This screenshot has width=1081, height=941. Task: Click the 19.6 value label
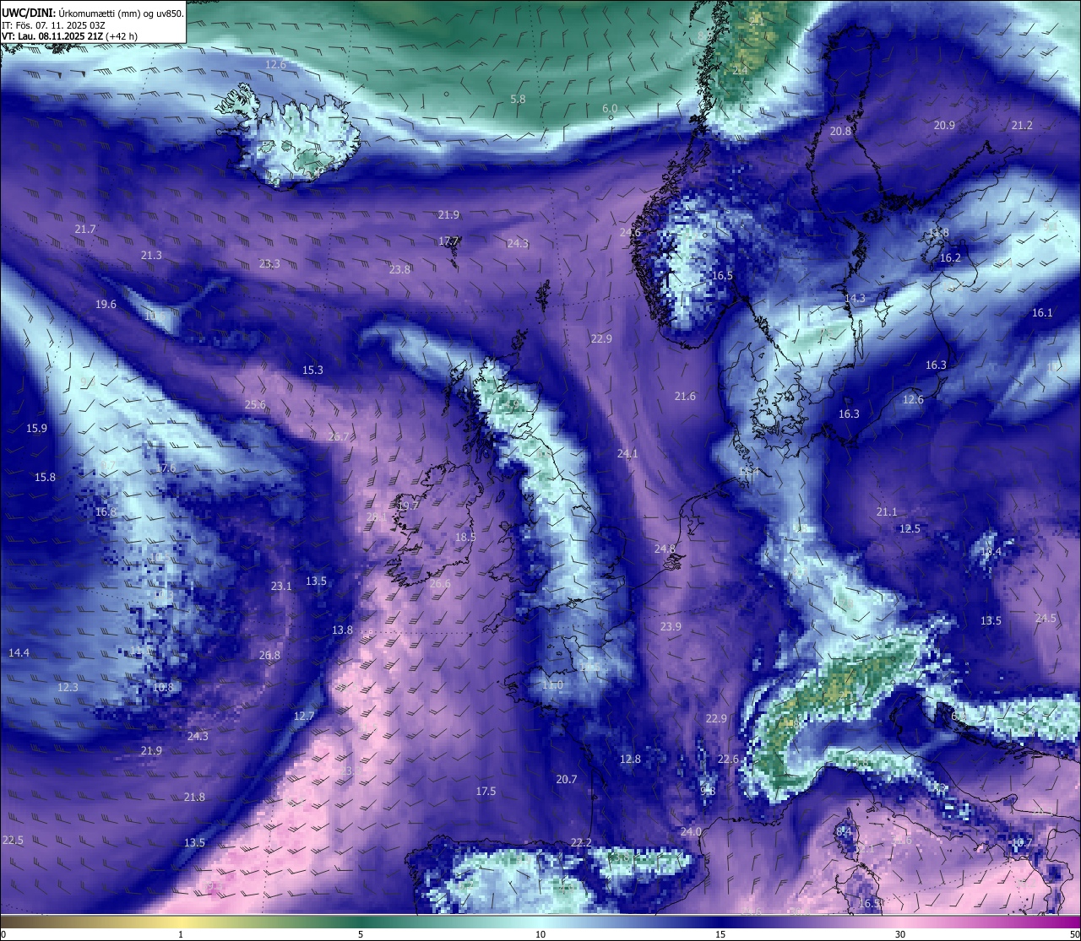pyautogui.click(x=106, y=304)
